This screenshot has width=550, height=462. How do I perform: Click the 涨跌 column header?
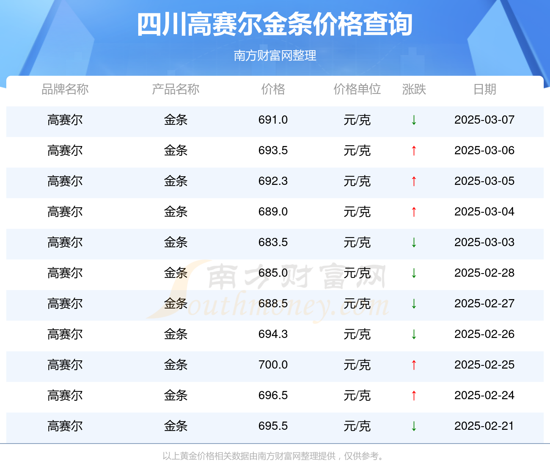pyautogui.click(x=414, y=89)
